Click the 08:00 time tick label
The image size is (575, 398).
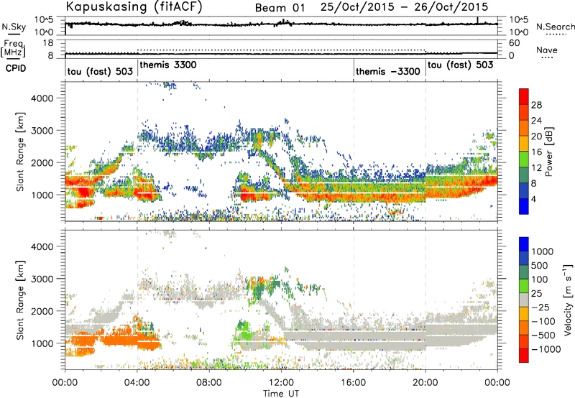(x=209, y=383)
